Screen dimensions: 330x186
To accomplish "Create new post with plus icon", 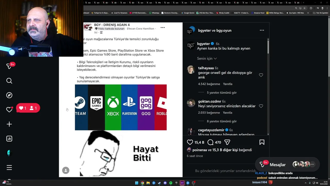I will click(x=9, y=124).
